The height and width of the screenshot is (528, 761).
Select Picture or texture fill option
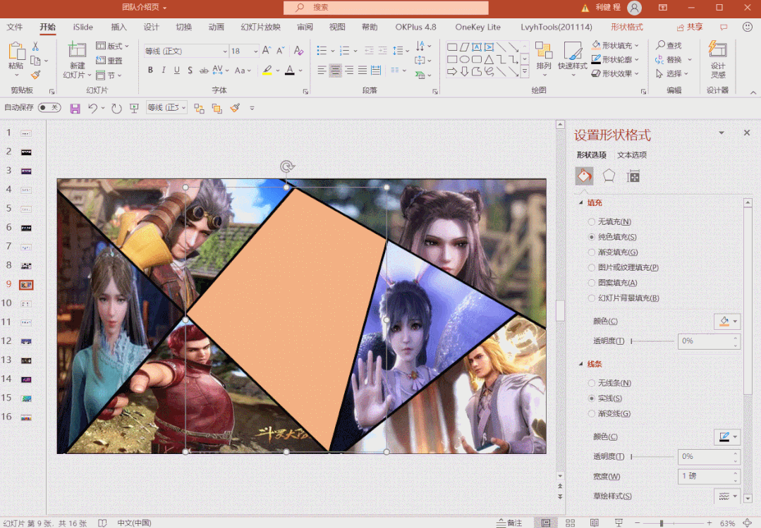tap(591, 267)
